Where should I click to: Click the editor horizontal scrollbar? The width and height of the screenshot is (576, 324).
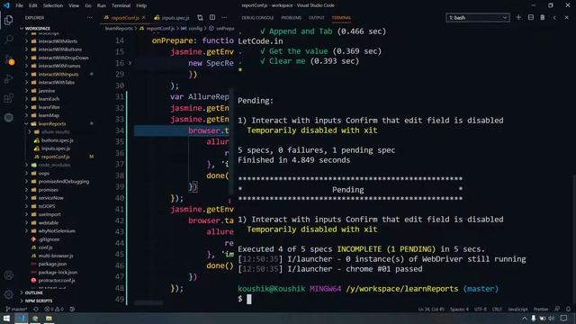point(148,302)
